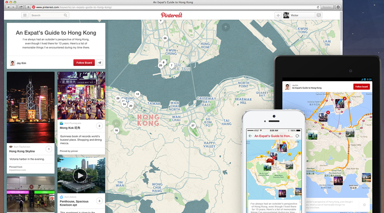Click the magnifier icon in the Search box

pyautogui.click(x=65, y=15)
